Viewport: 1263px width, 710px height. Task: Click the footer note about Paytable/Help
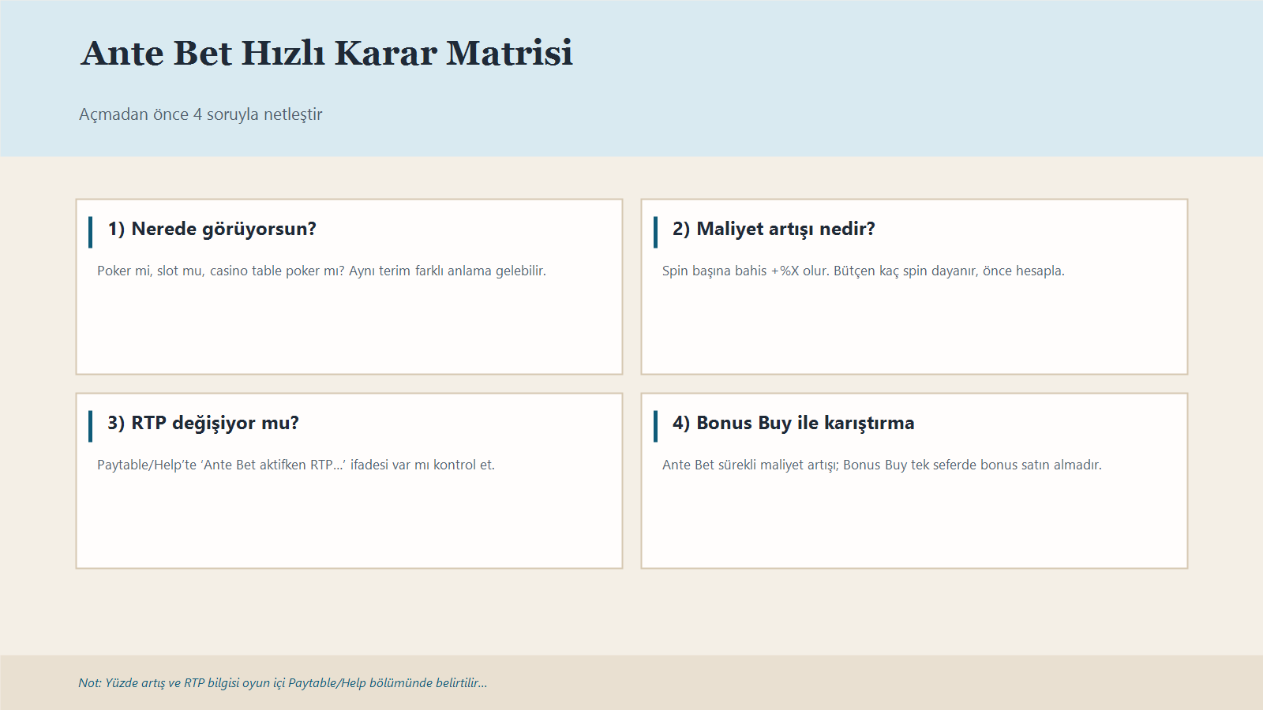[x=283, y=683]
